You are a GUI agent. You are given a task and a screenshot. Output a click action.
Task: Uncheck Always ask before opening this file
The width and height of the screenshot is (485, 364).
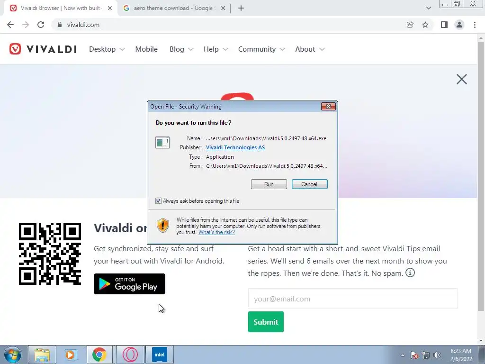pyautogui.click(x=158, y=201)
